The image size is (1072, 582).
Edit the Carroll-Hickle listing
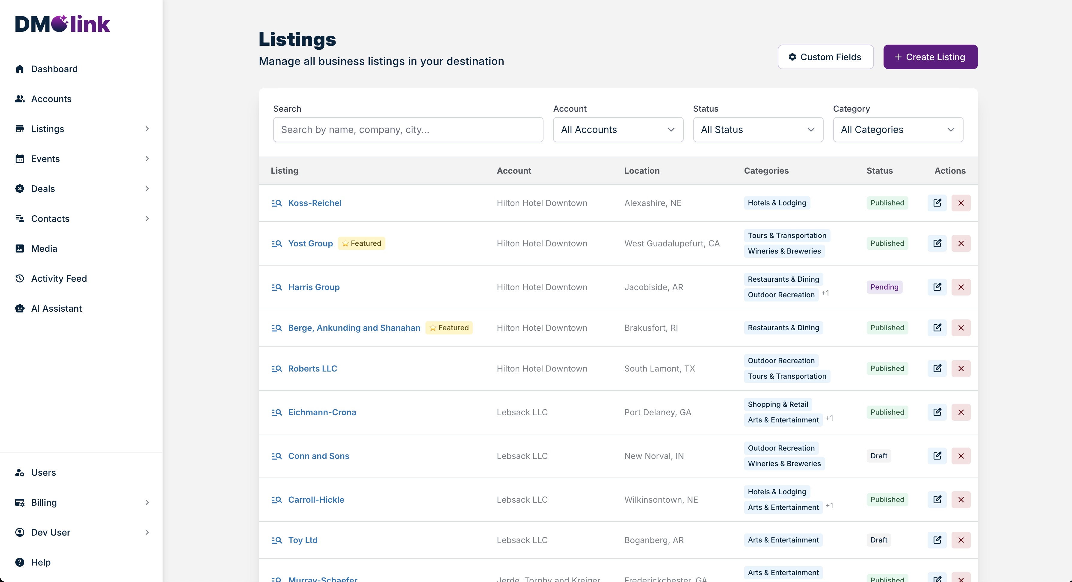point(937,500)
